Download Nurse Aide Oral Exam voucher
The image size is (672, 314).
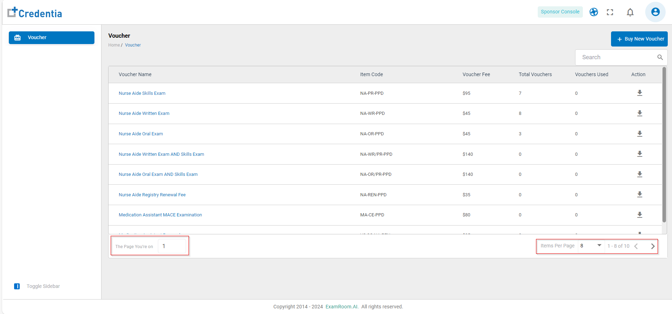pyautogui.click(x=640, y=134)
